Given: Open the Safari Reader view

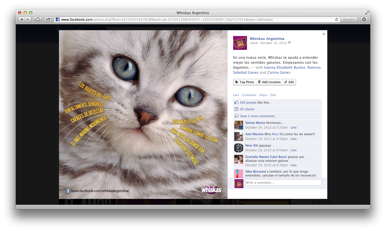Looking at the screenshot, I should pyautogui.click(x=349, y=19).
